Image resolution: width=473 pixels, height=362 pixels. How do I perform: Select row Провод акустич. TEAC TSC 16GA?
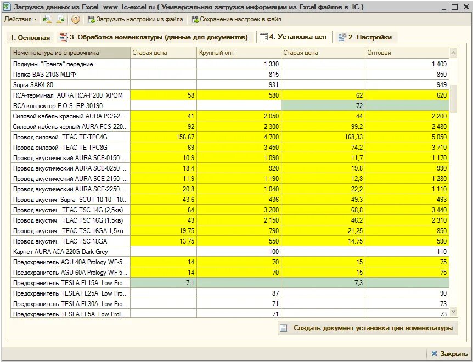coord(230,231)
